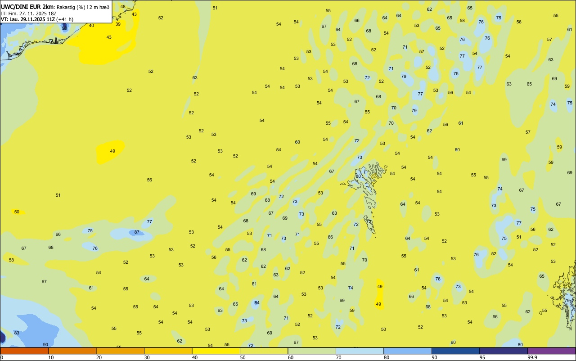
Task: Click the "VT: Lau. 29.11.2025 11Z" valid time
Action: click(x=28, y=19)
